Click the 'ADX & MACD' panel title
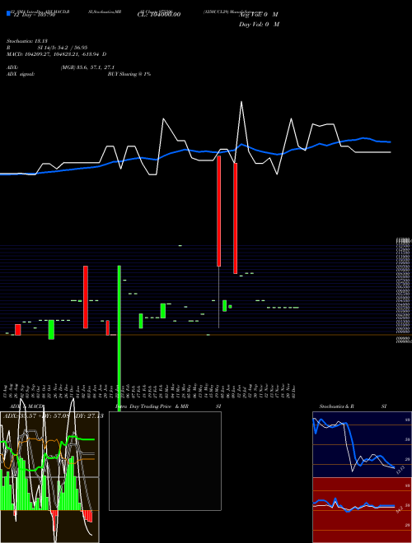This screenshot has height=543, width=412. (26, 406)
